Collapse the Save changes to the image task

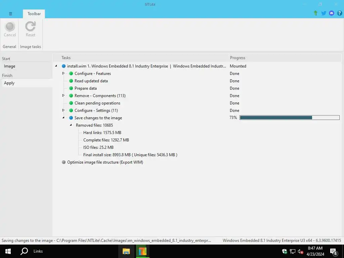[x=63, y=118]
